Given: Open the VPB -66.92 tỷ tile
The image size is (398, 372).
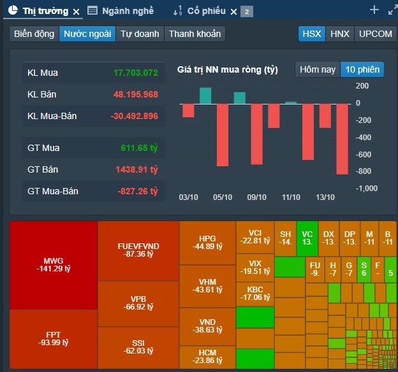Looking at the screenshot, I should [x=138, y=304].
